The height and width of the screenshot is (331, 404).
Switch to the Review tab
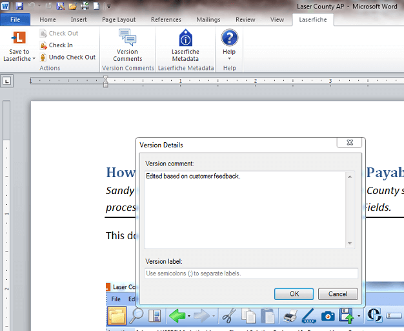[x=245, y=19]
